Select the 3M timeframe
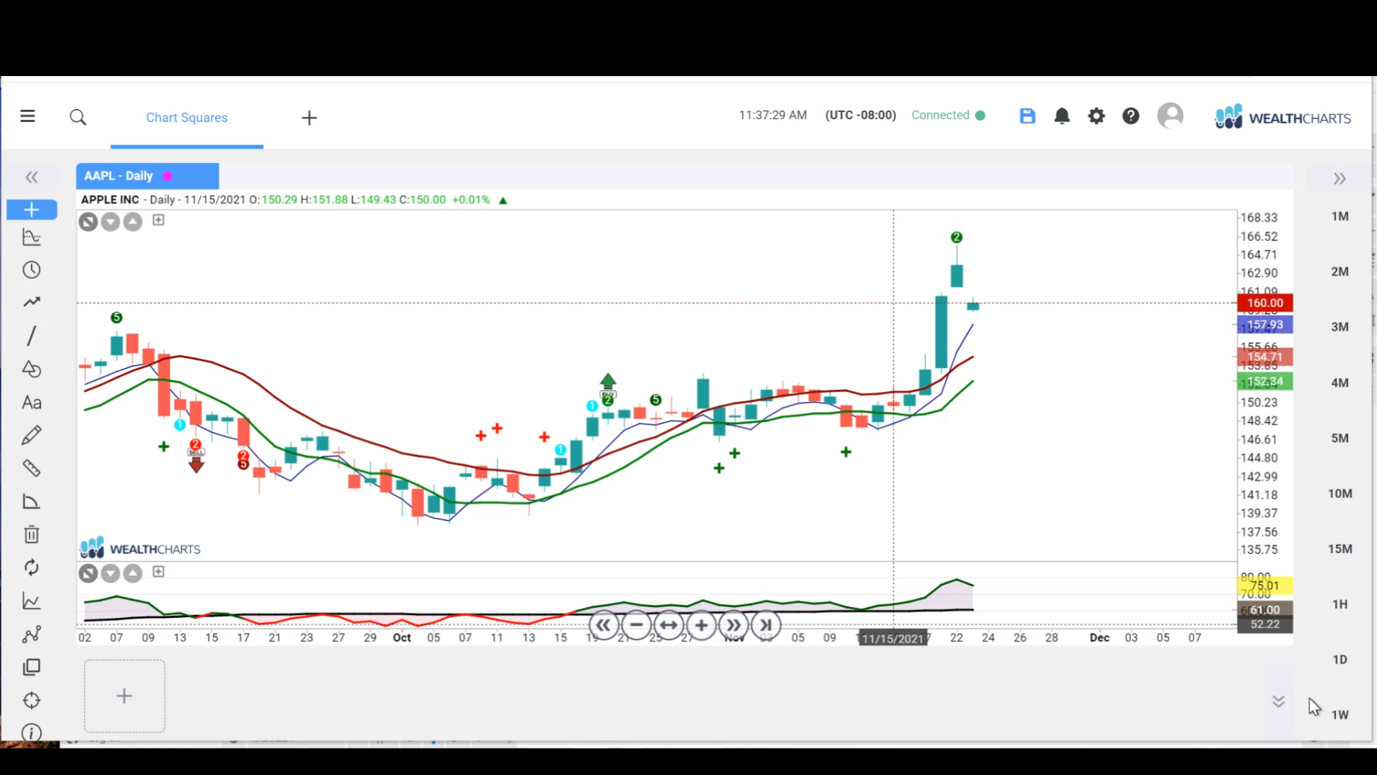Viewport: 1377px width, 775px height. coord(1340,327)
